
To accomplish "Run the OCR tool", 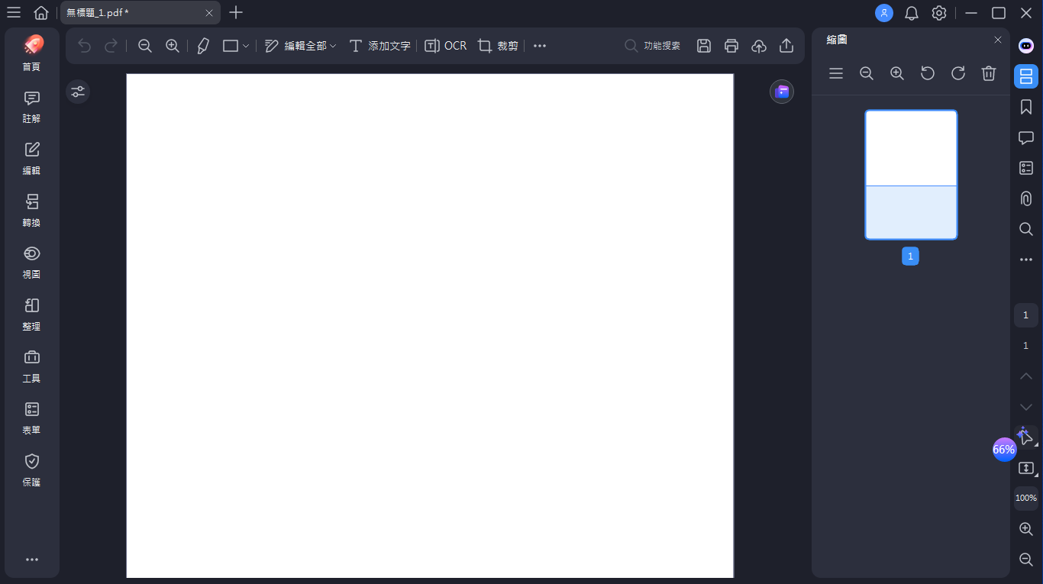I will 446,46.
